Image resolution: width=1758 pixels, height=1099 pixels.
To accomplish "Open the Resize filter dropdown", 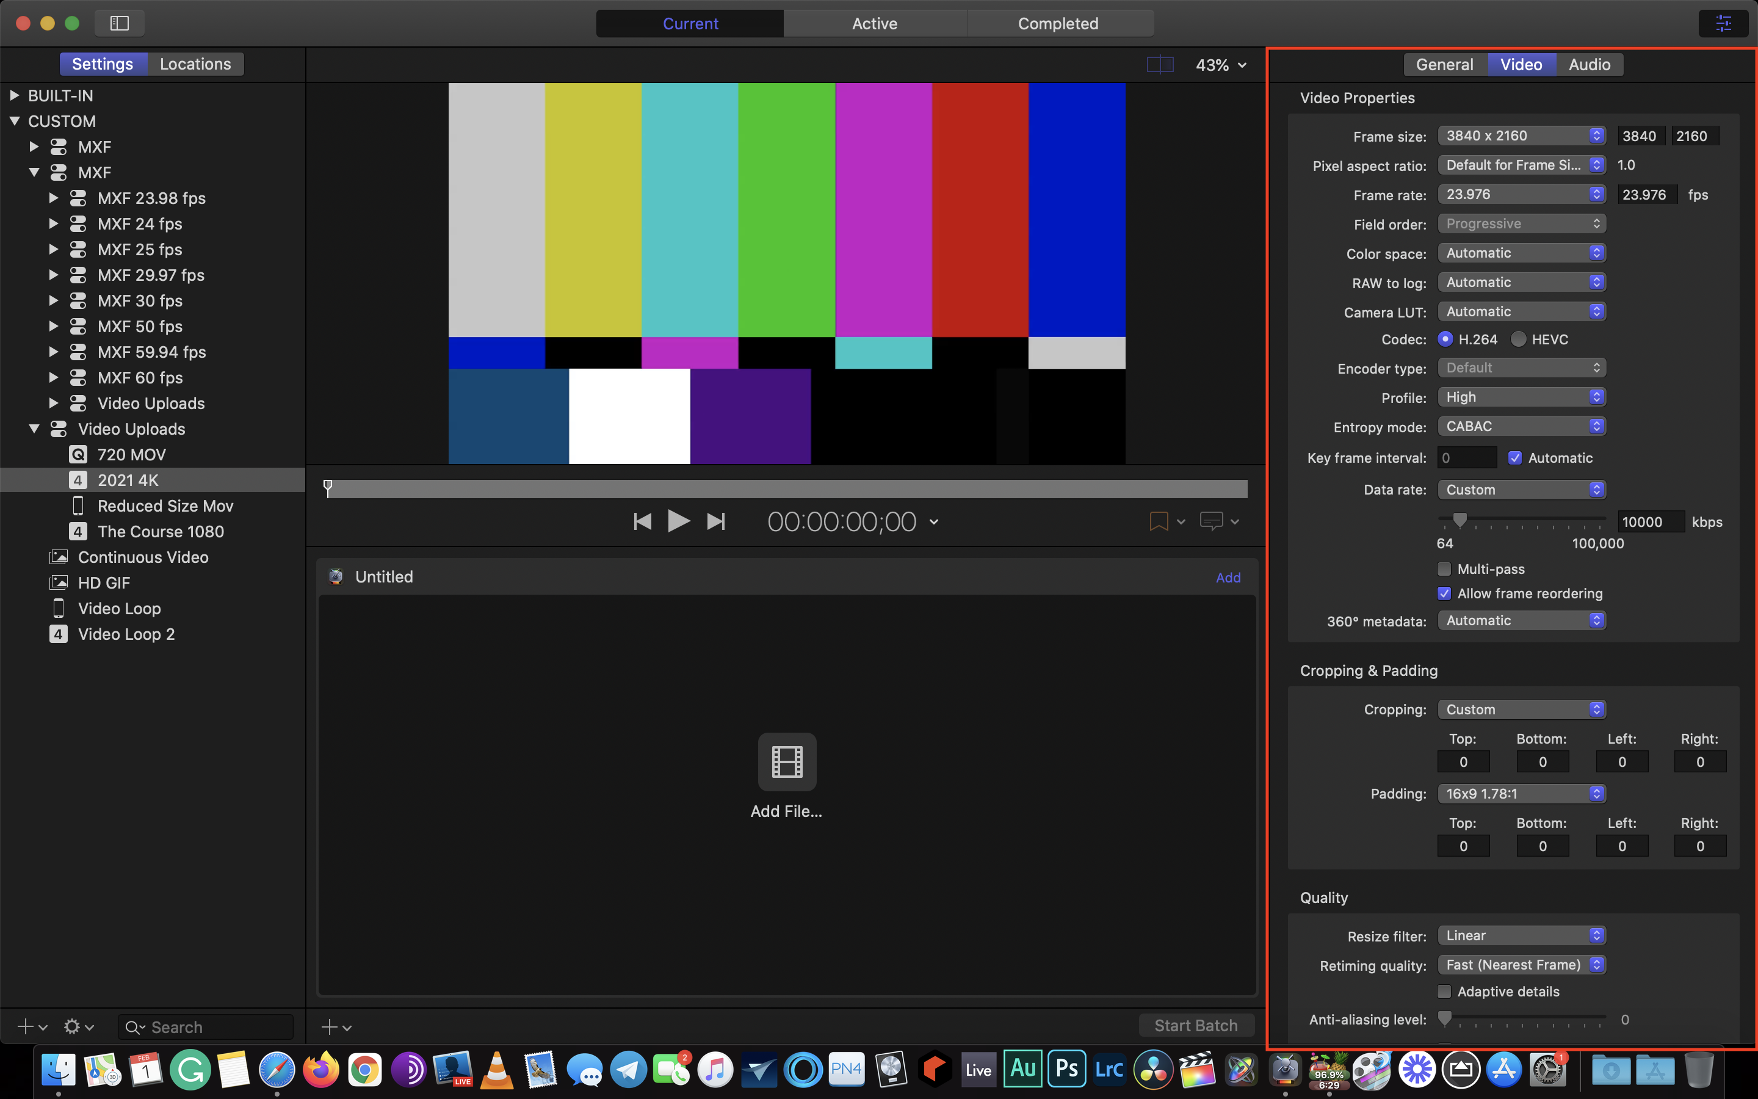I will (1521, 935).
